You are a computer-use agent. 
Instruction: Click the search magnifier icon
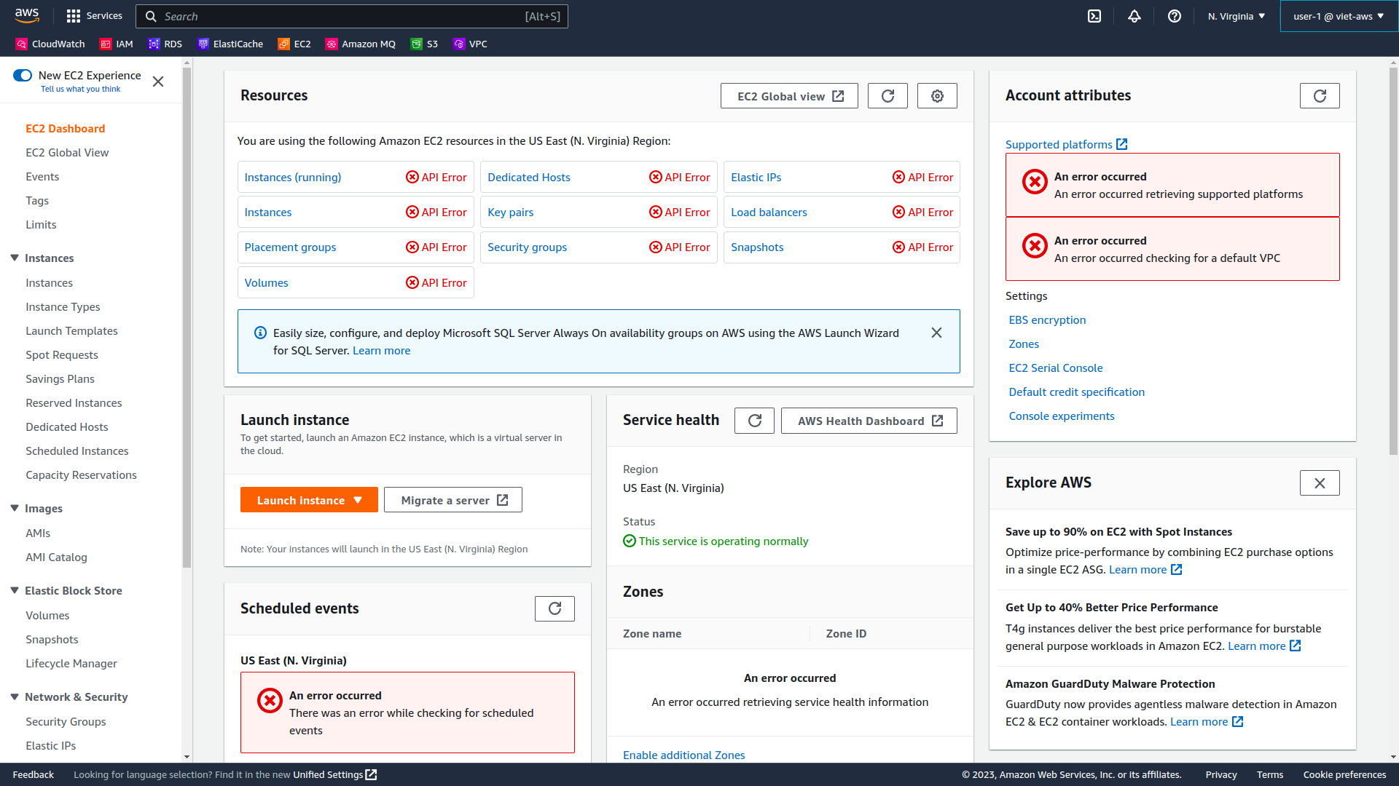(x=151, y=16)
